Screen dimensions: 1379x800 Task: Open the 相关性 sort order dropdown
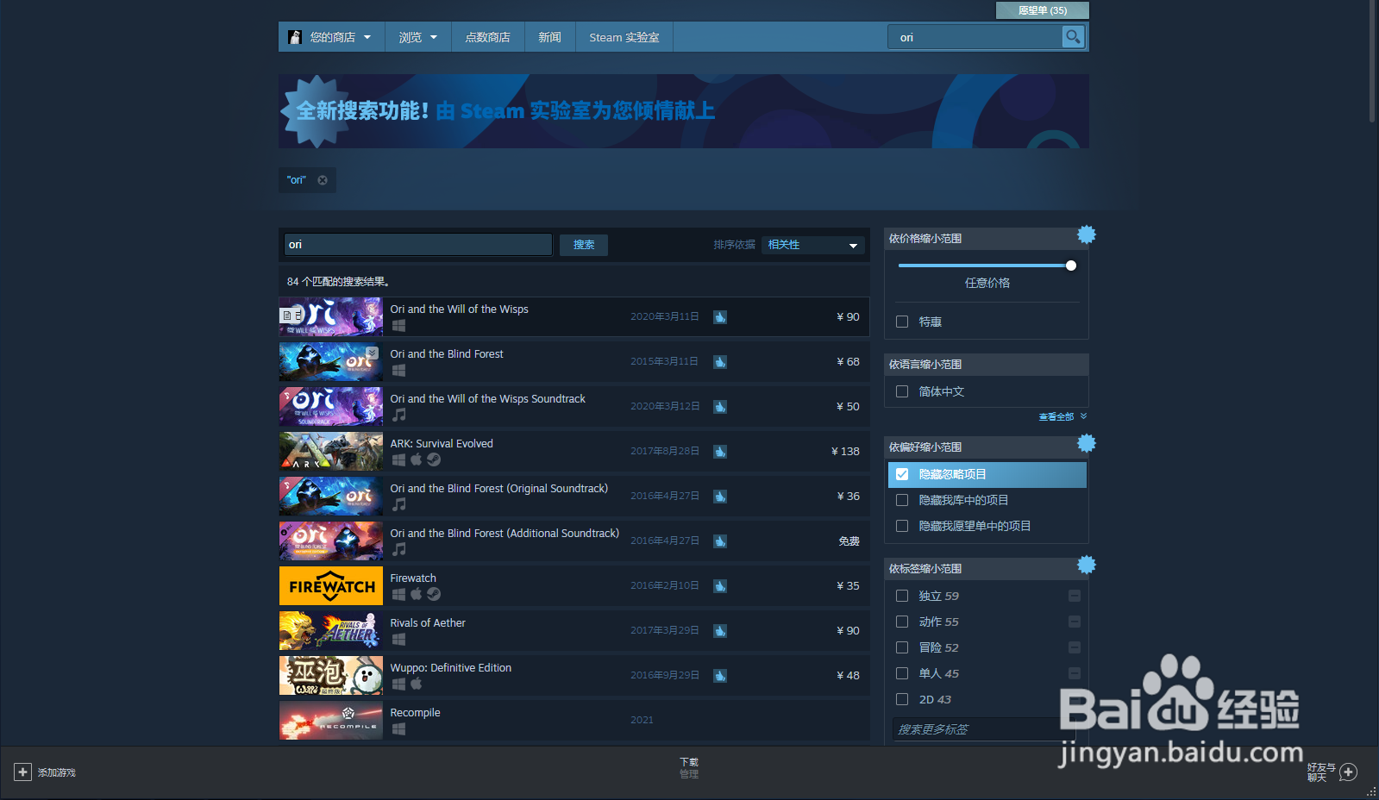(813, 245)
